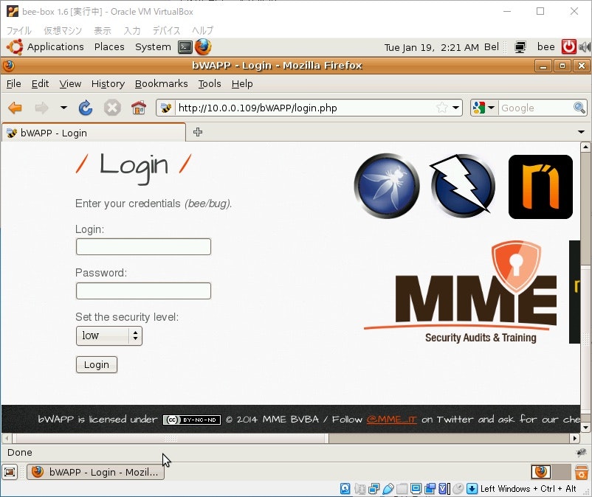Click the VirtualBox hard disk activity icon
592x497 pixels.
[x=345, y=489]
